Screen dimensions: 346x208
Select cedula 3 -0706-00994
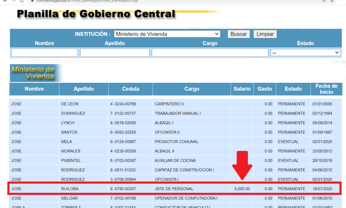point(123,179)
